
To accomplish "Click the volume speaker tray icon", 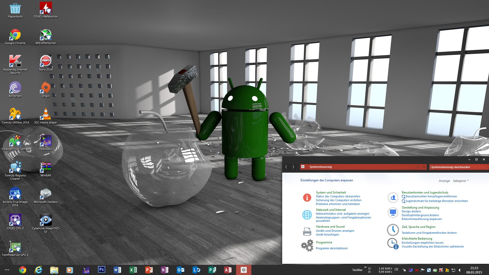I will [x=459, y=270].
